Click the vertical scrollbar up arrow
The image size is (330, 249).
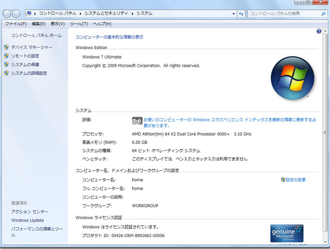[325, 31]
